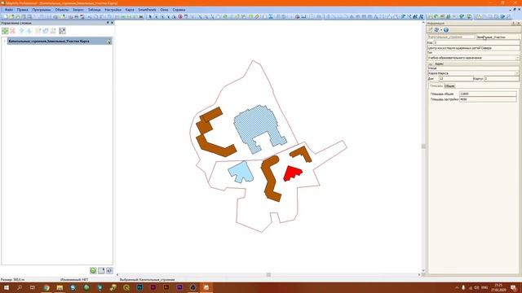
Task: Pin the layer control panel
Action: (x=108, y=23)
